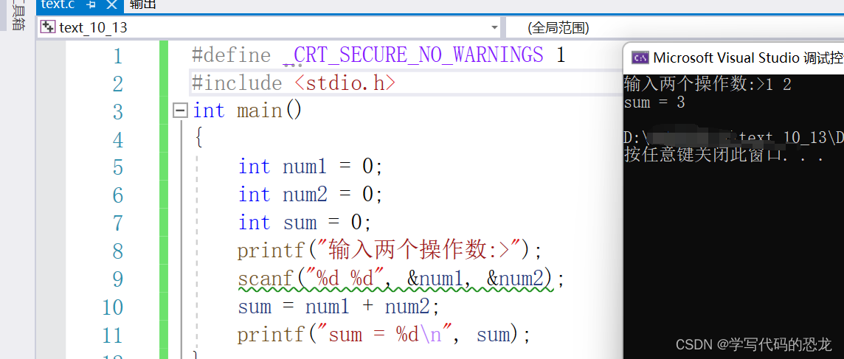This screenshot has height=359, width=844.
Task: Click the Microsoft Visual Studio console title
Action: pos(747,57)
